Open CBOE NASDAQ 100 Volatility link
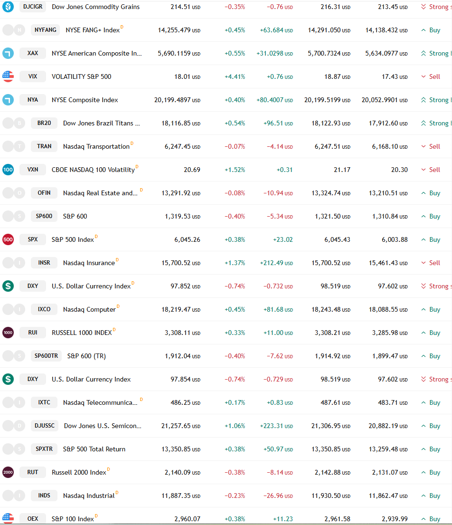This screenshot has width=452, height=525. pos(93,170)
